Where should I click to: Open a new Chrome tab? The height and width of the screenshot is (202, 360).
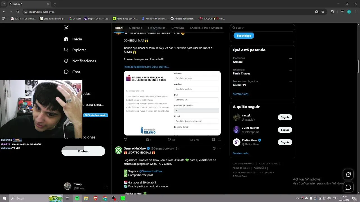(x=55, y=4)
